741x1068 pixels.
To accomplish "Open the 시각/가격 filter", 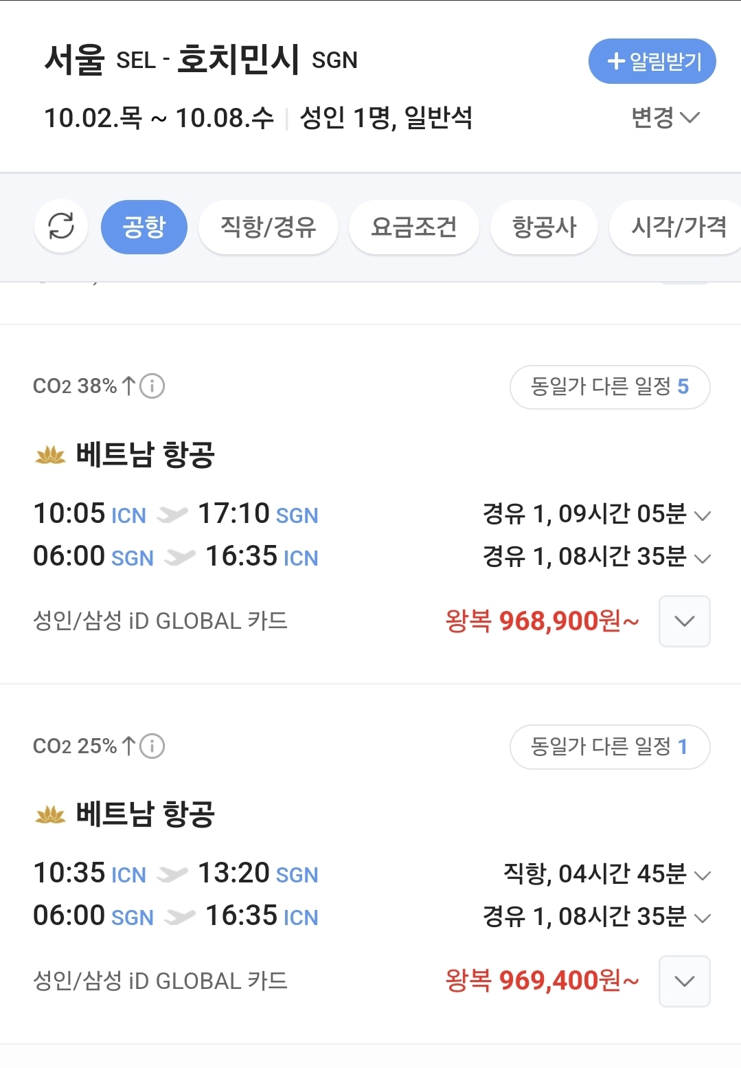I will click(x=678, y=227).
